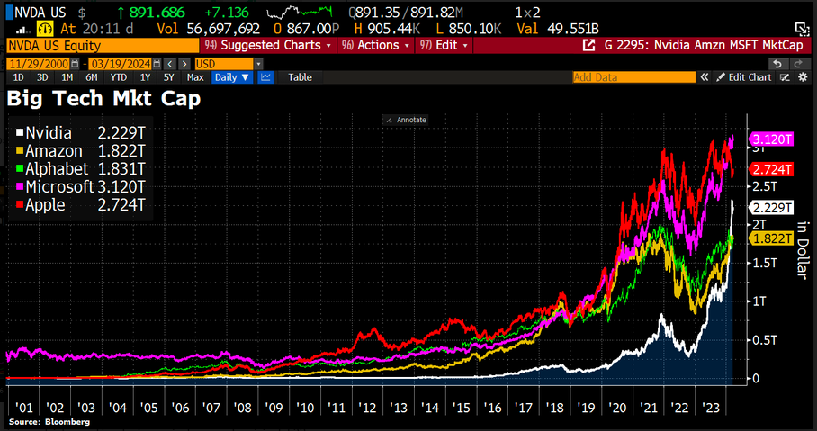Viewport: 817px width, 431px height.
Task: Click the NVDA US Equity security field
Action: click(x=103, y=45)
